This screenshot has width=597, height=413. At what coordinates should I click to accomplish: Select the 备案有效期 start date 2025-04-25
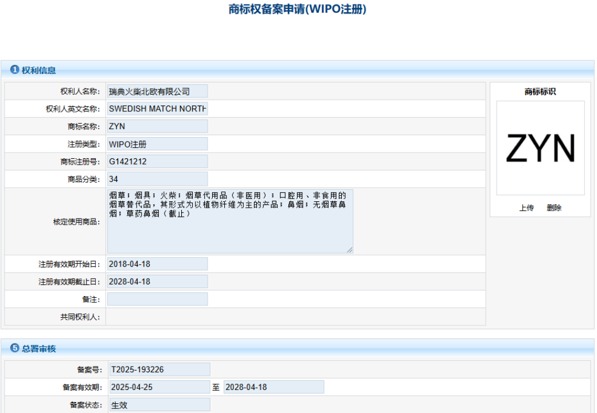pyautogui.click(x=159, y=387)
